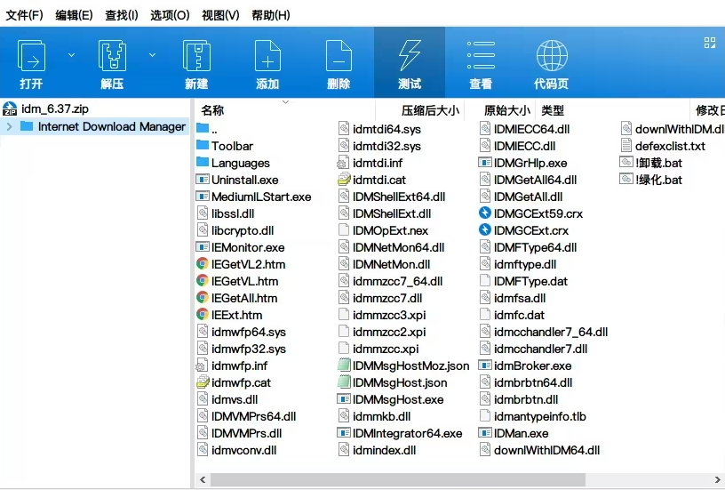Select the file IEMonitor.exe
Viewport: 725px width, 490px height.
tap(248, 247)
